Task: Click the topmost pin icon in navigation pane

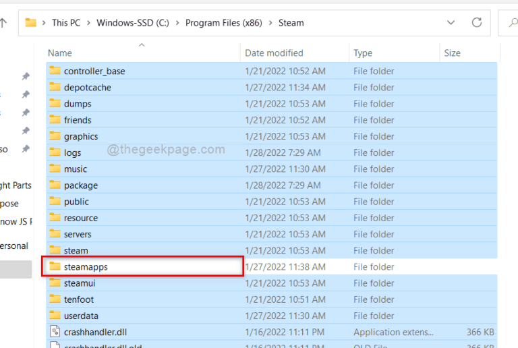Action: [26, 76]
